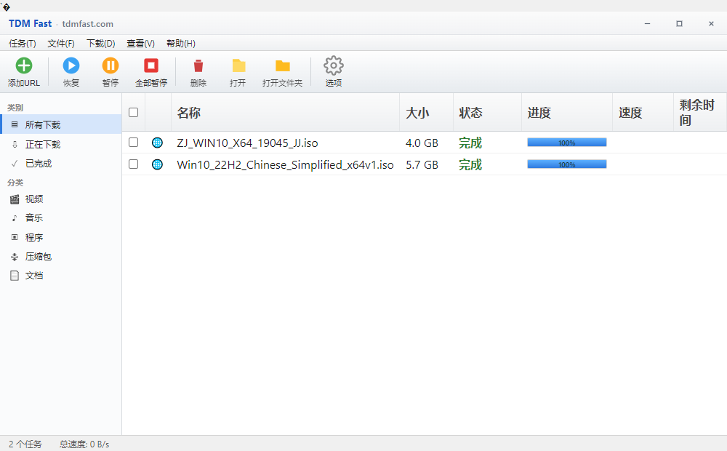Click the TDM Fast title logo

click(x=30, y=23)
